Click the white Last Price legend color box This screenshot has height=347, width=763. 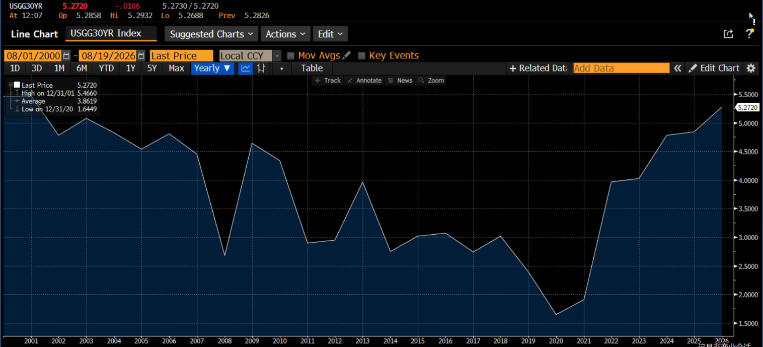pyautogui.click(x=17, y=85)
